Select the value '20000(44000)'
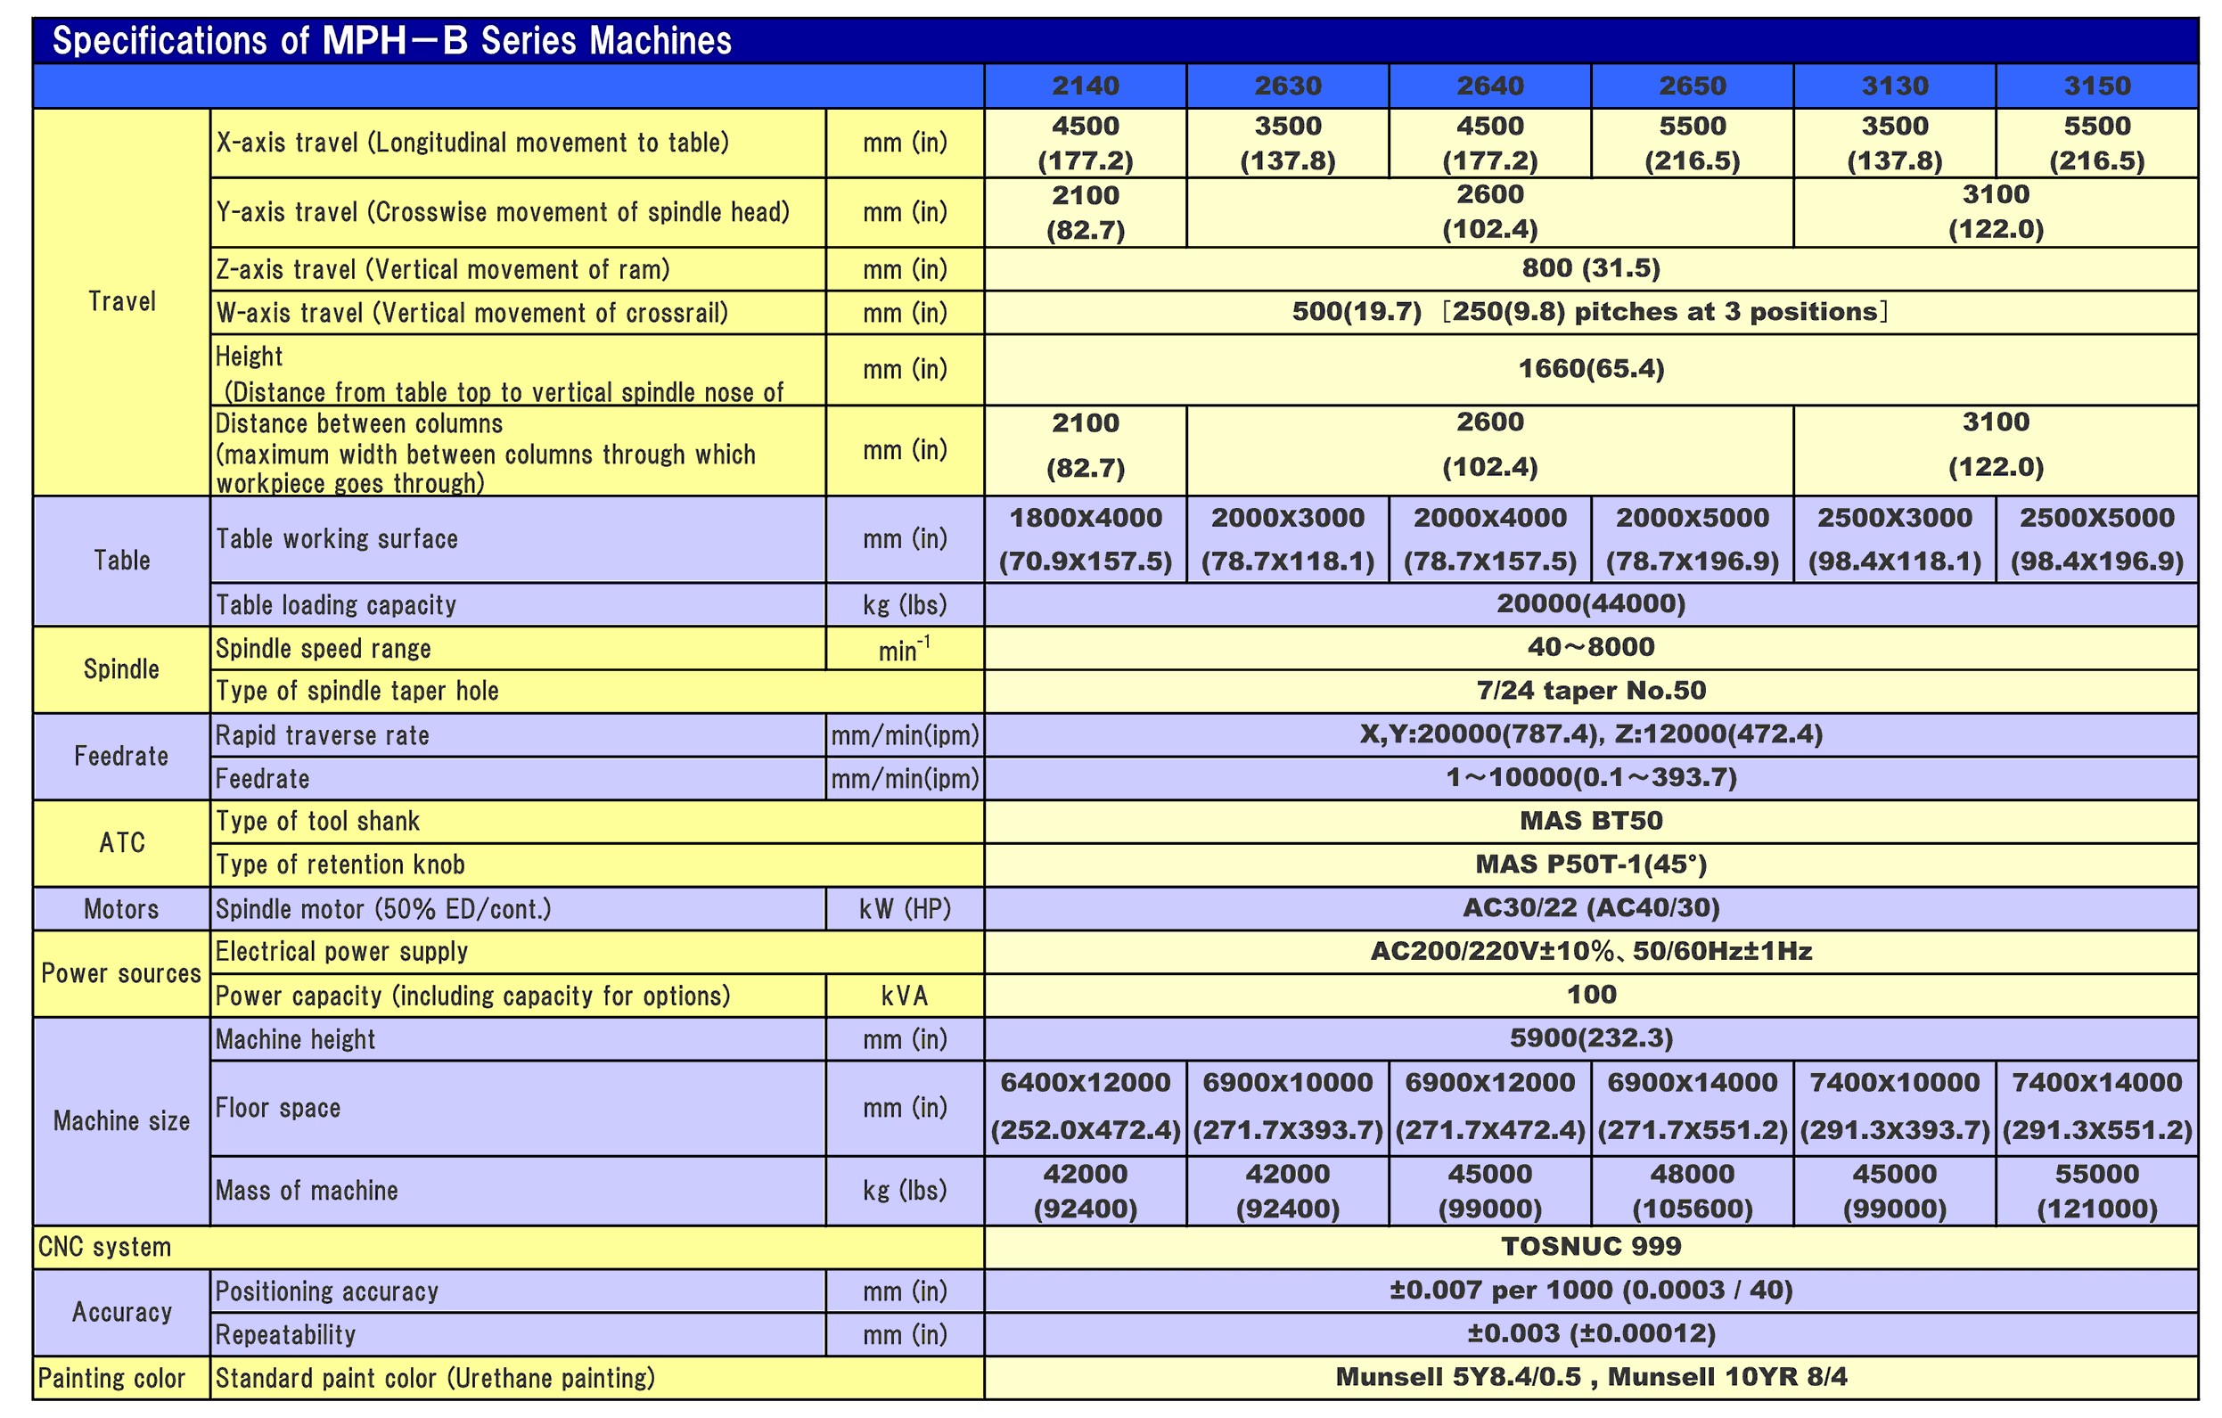 click(x=1591, y=603)
